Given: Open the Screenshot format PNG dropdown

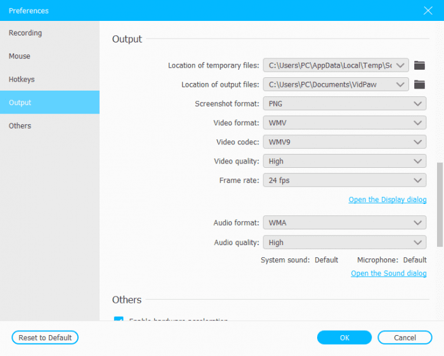Looking at the screenshot, I should [x=344, y=103].
